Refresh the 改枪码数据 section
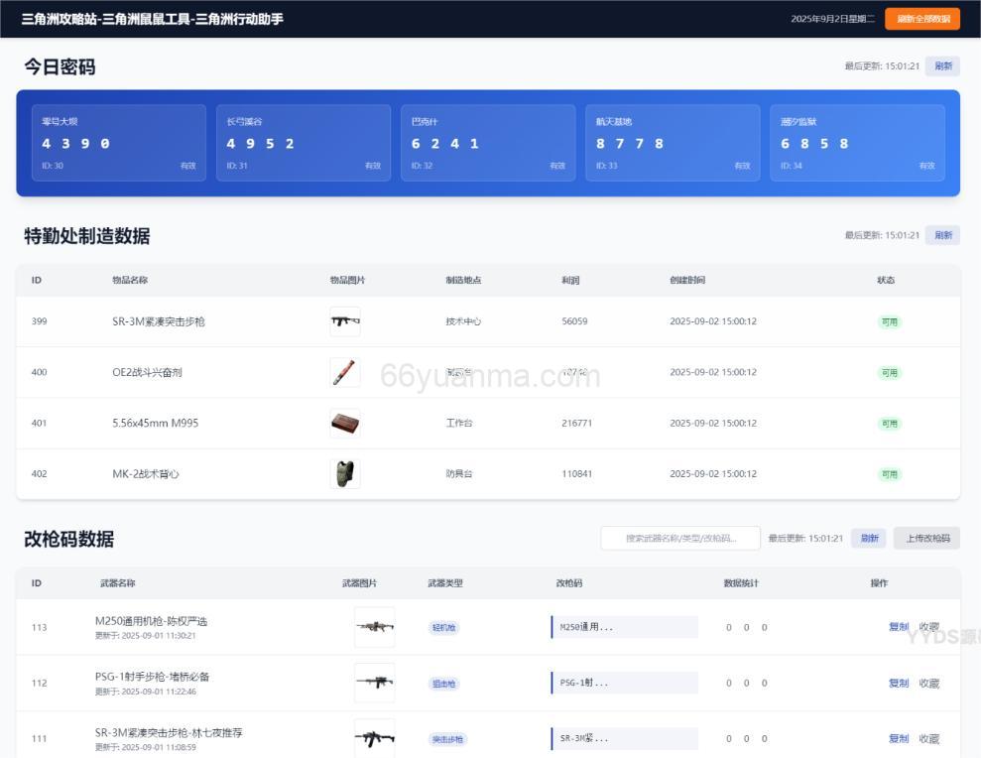 [x=869, y=538]
